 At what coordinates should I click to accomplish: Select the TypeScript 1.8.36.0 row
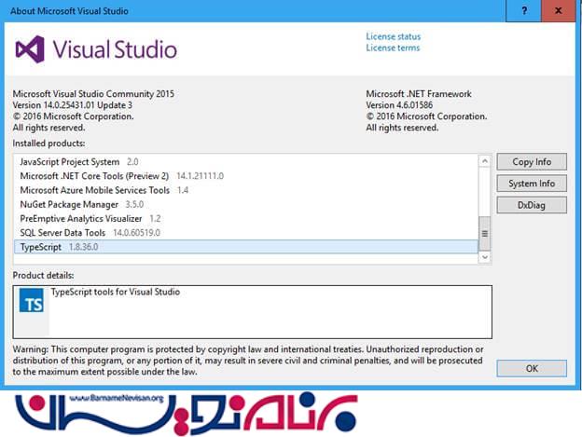(246, 247)
